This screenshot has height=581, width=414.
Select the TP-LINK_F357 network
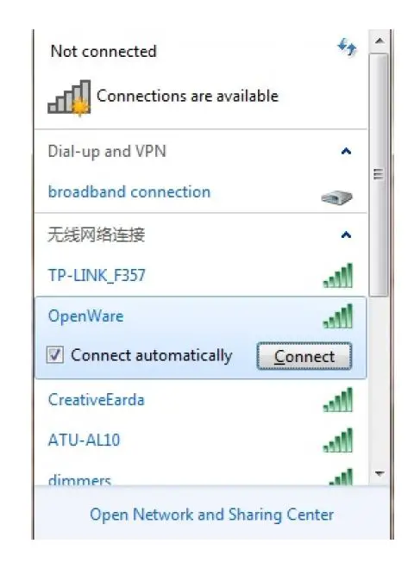tap(200, 275)
